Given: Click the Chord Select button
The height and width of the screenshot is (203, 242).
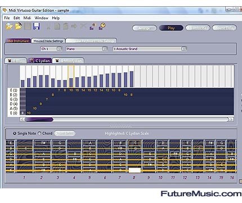Looking at the screenshot, I should click(65, 133).
